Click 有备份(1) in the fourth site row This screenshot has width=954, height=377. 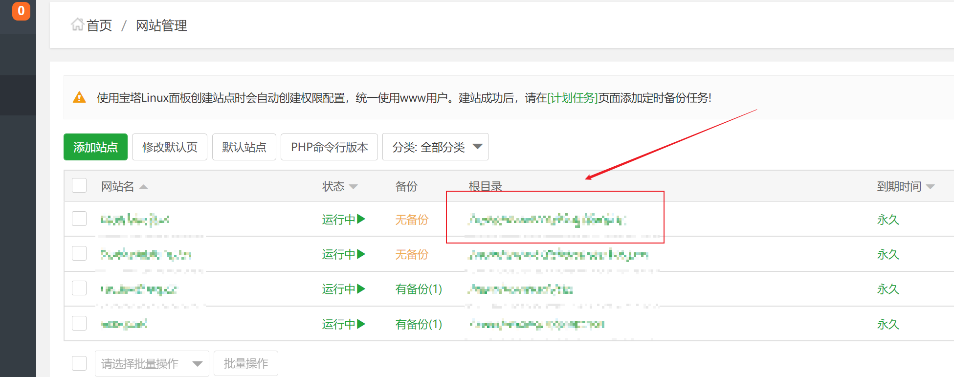coord(419,324)
